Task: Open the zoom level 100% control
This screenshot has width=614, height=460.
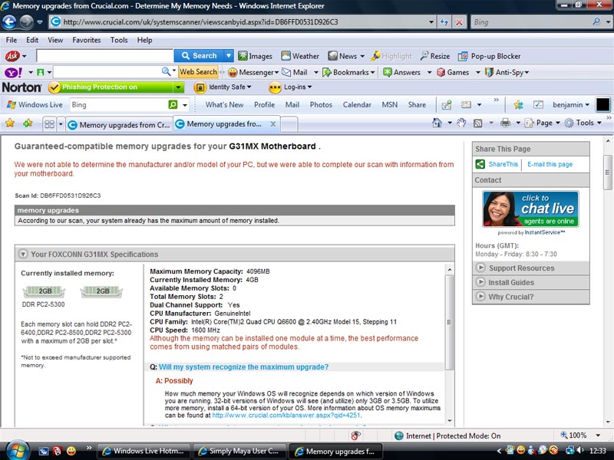Action: pos(580,435)
